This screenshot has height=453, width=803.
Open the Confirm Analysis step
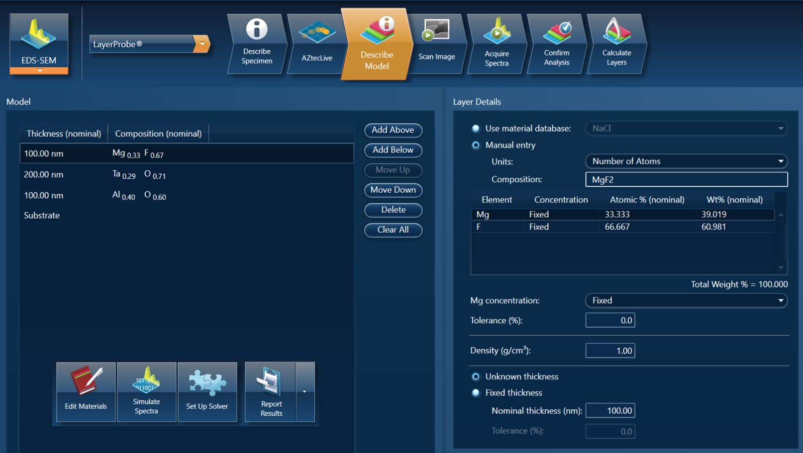556,44
